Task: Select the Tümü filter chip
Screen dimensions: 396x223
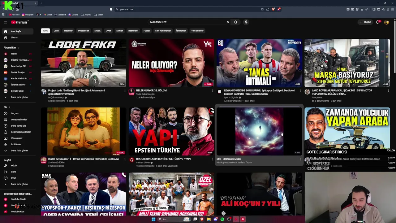Action: (45, 31)
